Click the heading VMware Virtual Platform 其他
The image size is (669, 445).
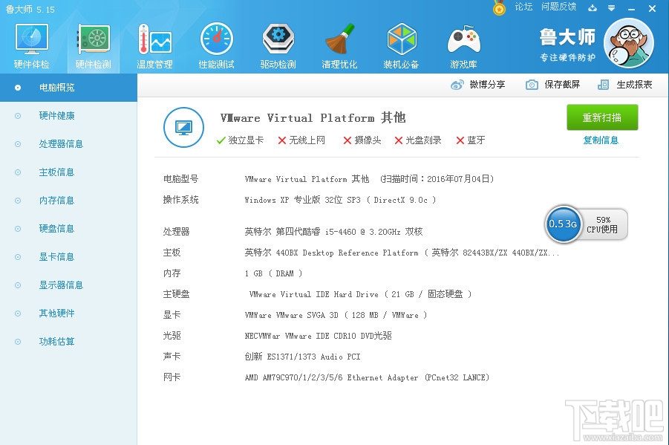(x=313, y=117)
